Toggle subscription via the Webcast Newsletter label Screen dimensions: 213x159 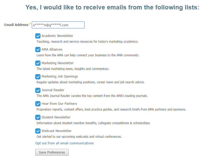[x=57, y=131]
